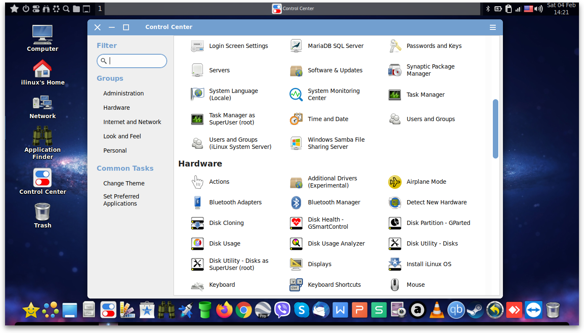Jump to Administration group
Image resolution: width=584 pixels, height=333 pixels.
(x=124, y=93)
